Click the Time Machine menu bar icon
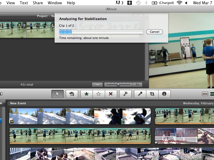 coord(138,3)
